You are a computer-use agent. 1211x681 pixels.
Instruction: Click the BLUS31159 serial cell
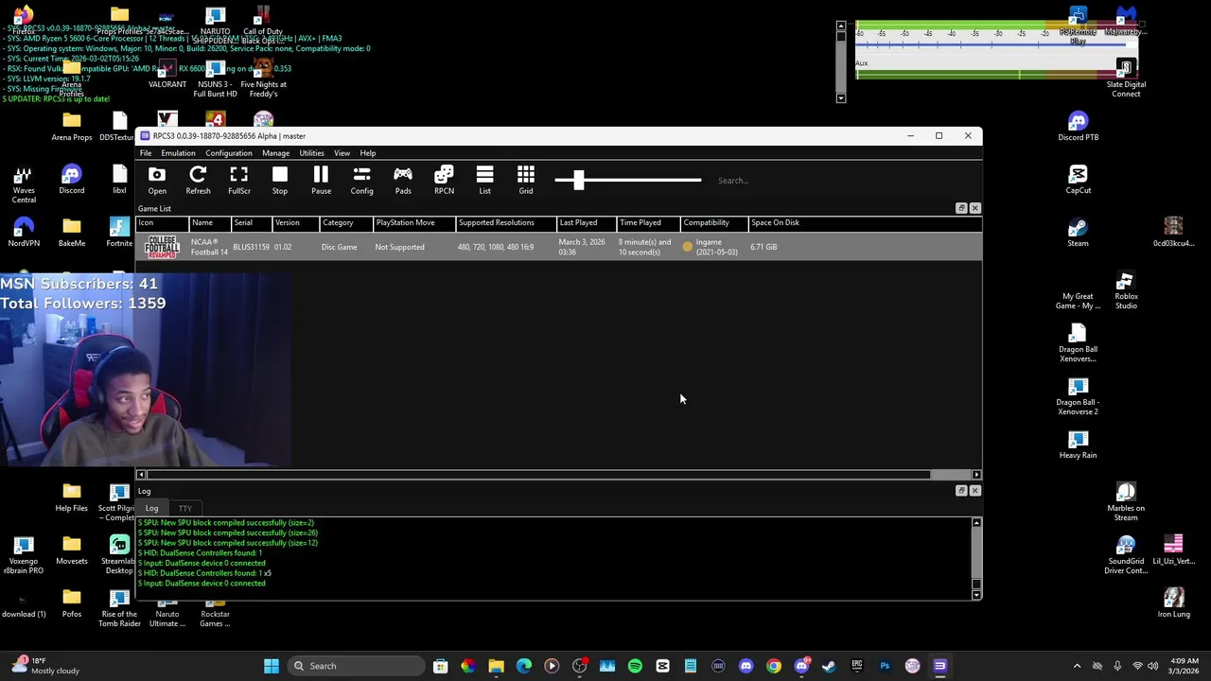tap(251, 247)
